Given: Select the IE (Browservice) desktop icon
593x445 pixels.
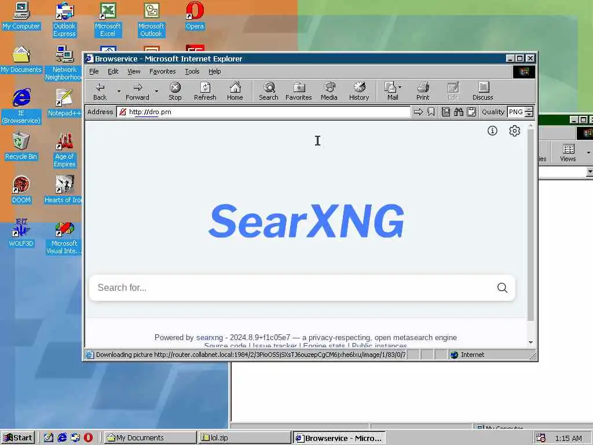Looking at the screenshot, I should 21,107.
